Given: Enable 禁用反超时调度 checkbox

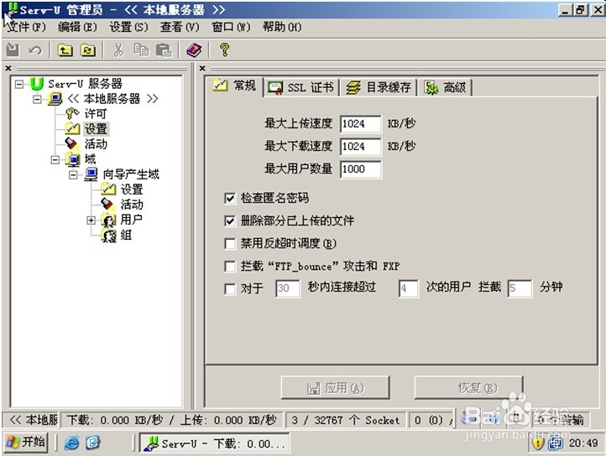Looking at the screenshot, I should tap(230, 244).
